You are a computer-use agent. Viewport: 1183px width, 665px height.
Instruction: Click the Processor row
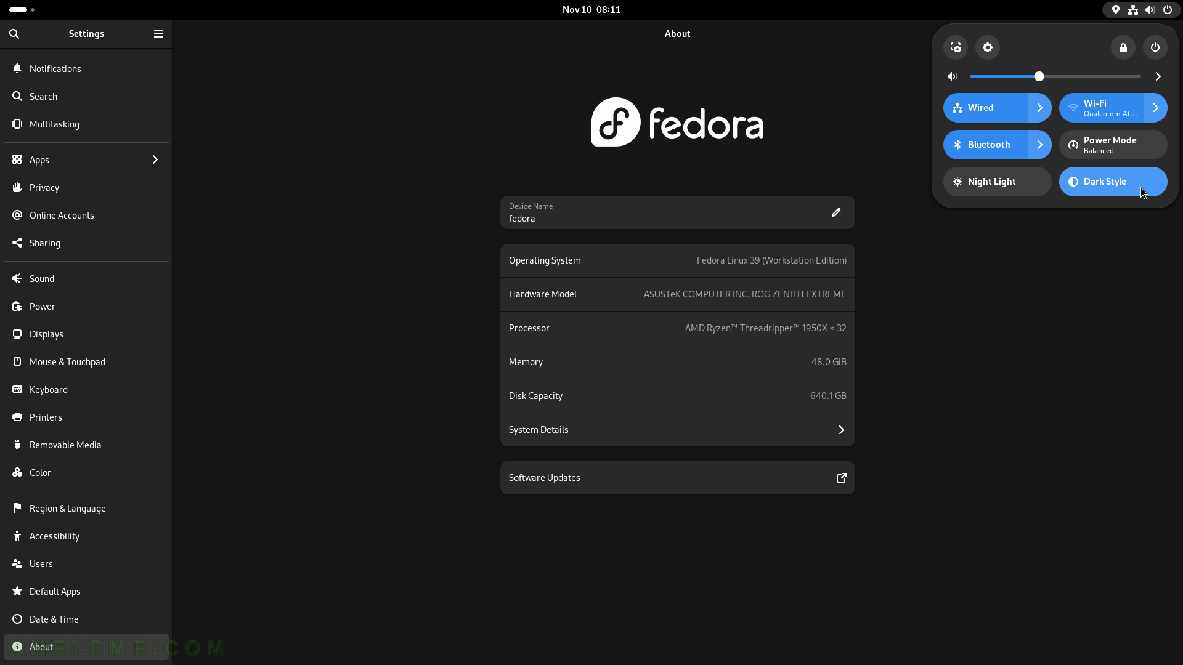[678, 328]
